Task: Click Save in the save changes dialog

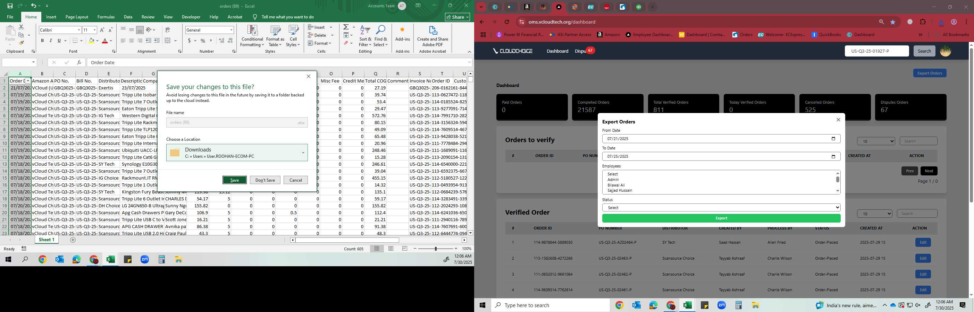Action: coord(234,180)
